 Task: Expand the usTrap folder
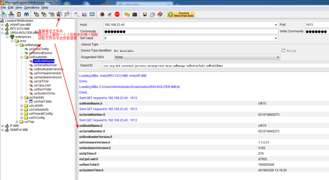coord(17,122)
